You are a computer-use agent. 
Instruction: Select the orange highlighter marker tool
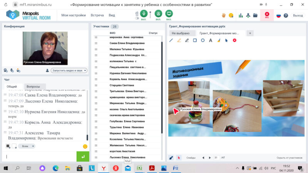tap(179, 40)
